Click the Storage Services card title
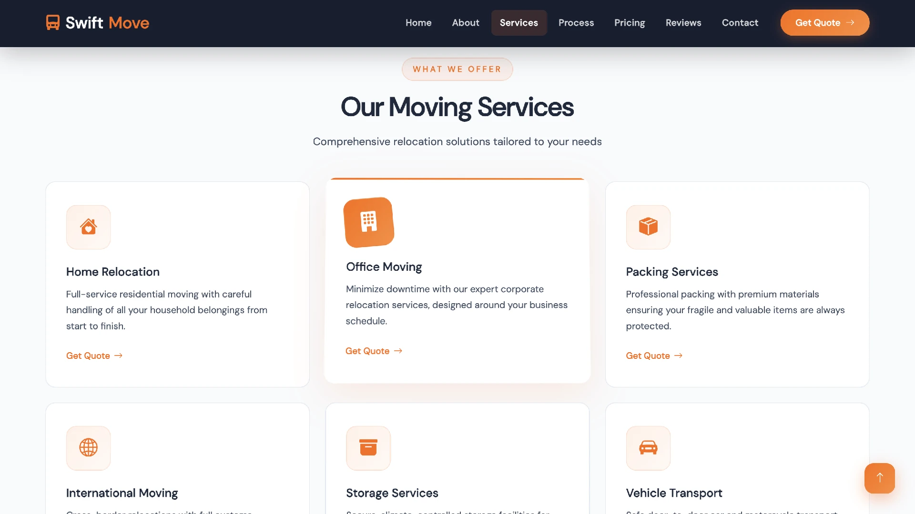The height and width of the screenshot is (514, 915). click(392, 493)
